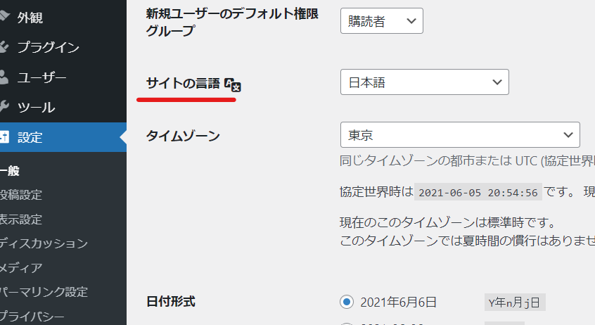Image resolution: width=595 pixels, height=325 pixels.
Task: Expand the タイムゾーン dropdown showing 東京
Action: 460,134
